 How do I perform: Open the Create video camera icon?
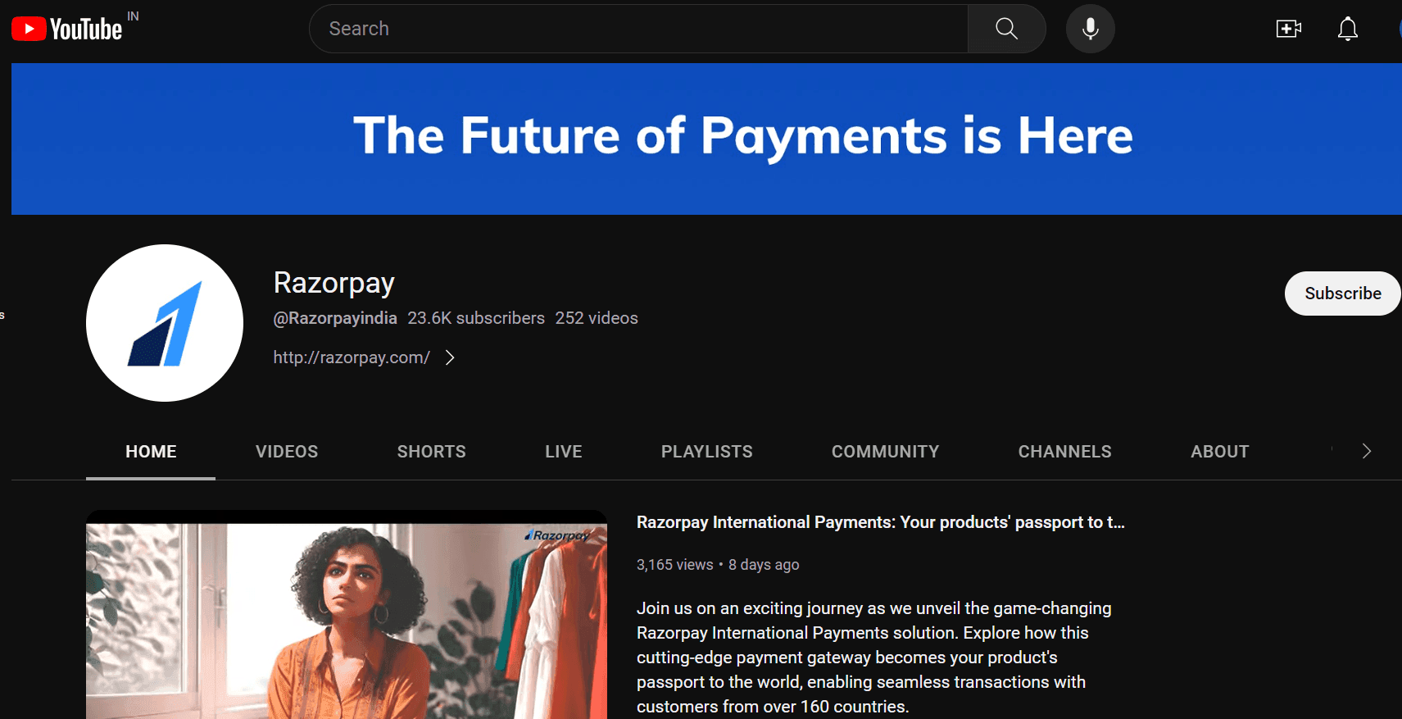coord(1289,29)
